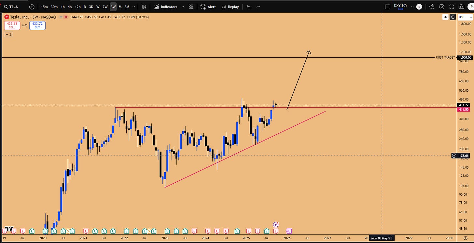Switch to the 3D timeframe
The image size is (474, 243).
91,7
